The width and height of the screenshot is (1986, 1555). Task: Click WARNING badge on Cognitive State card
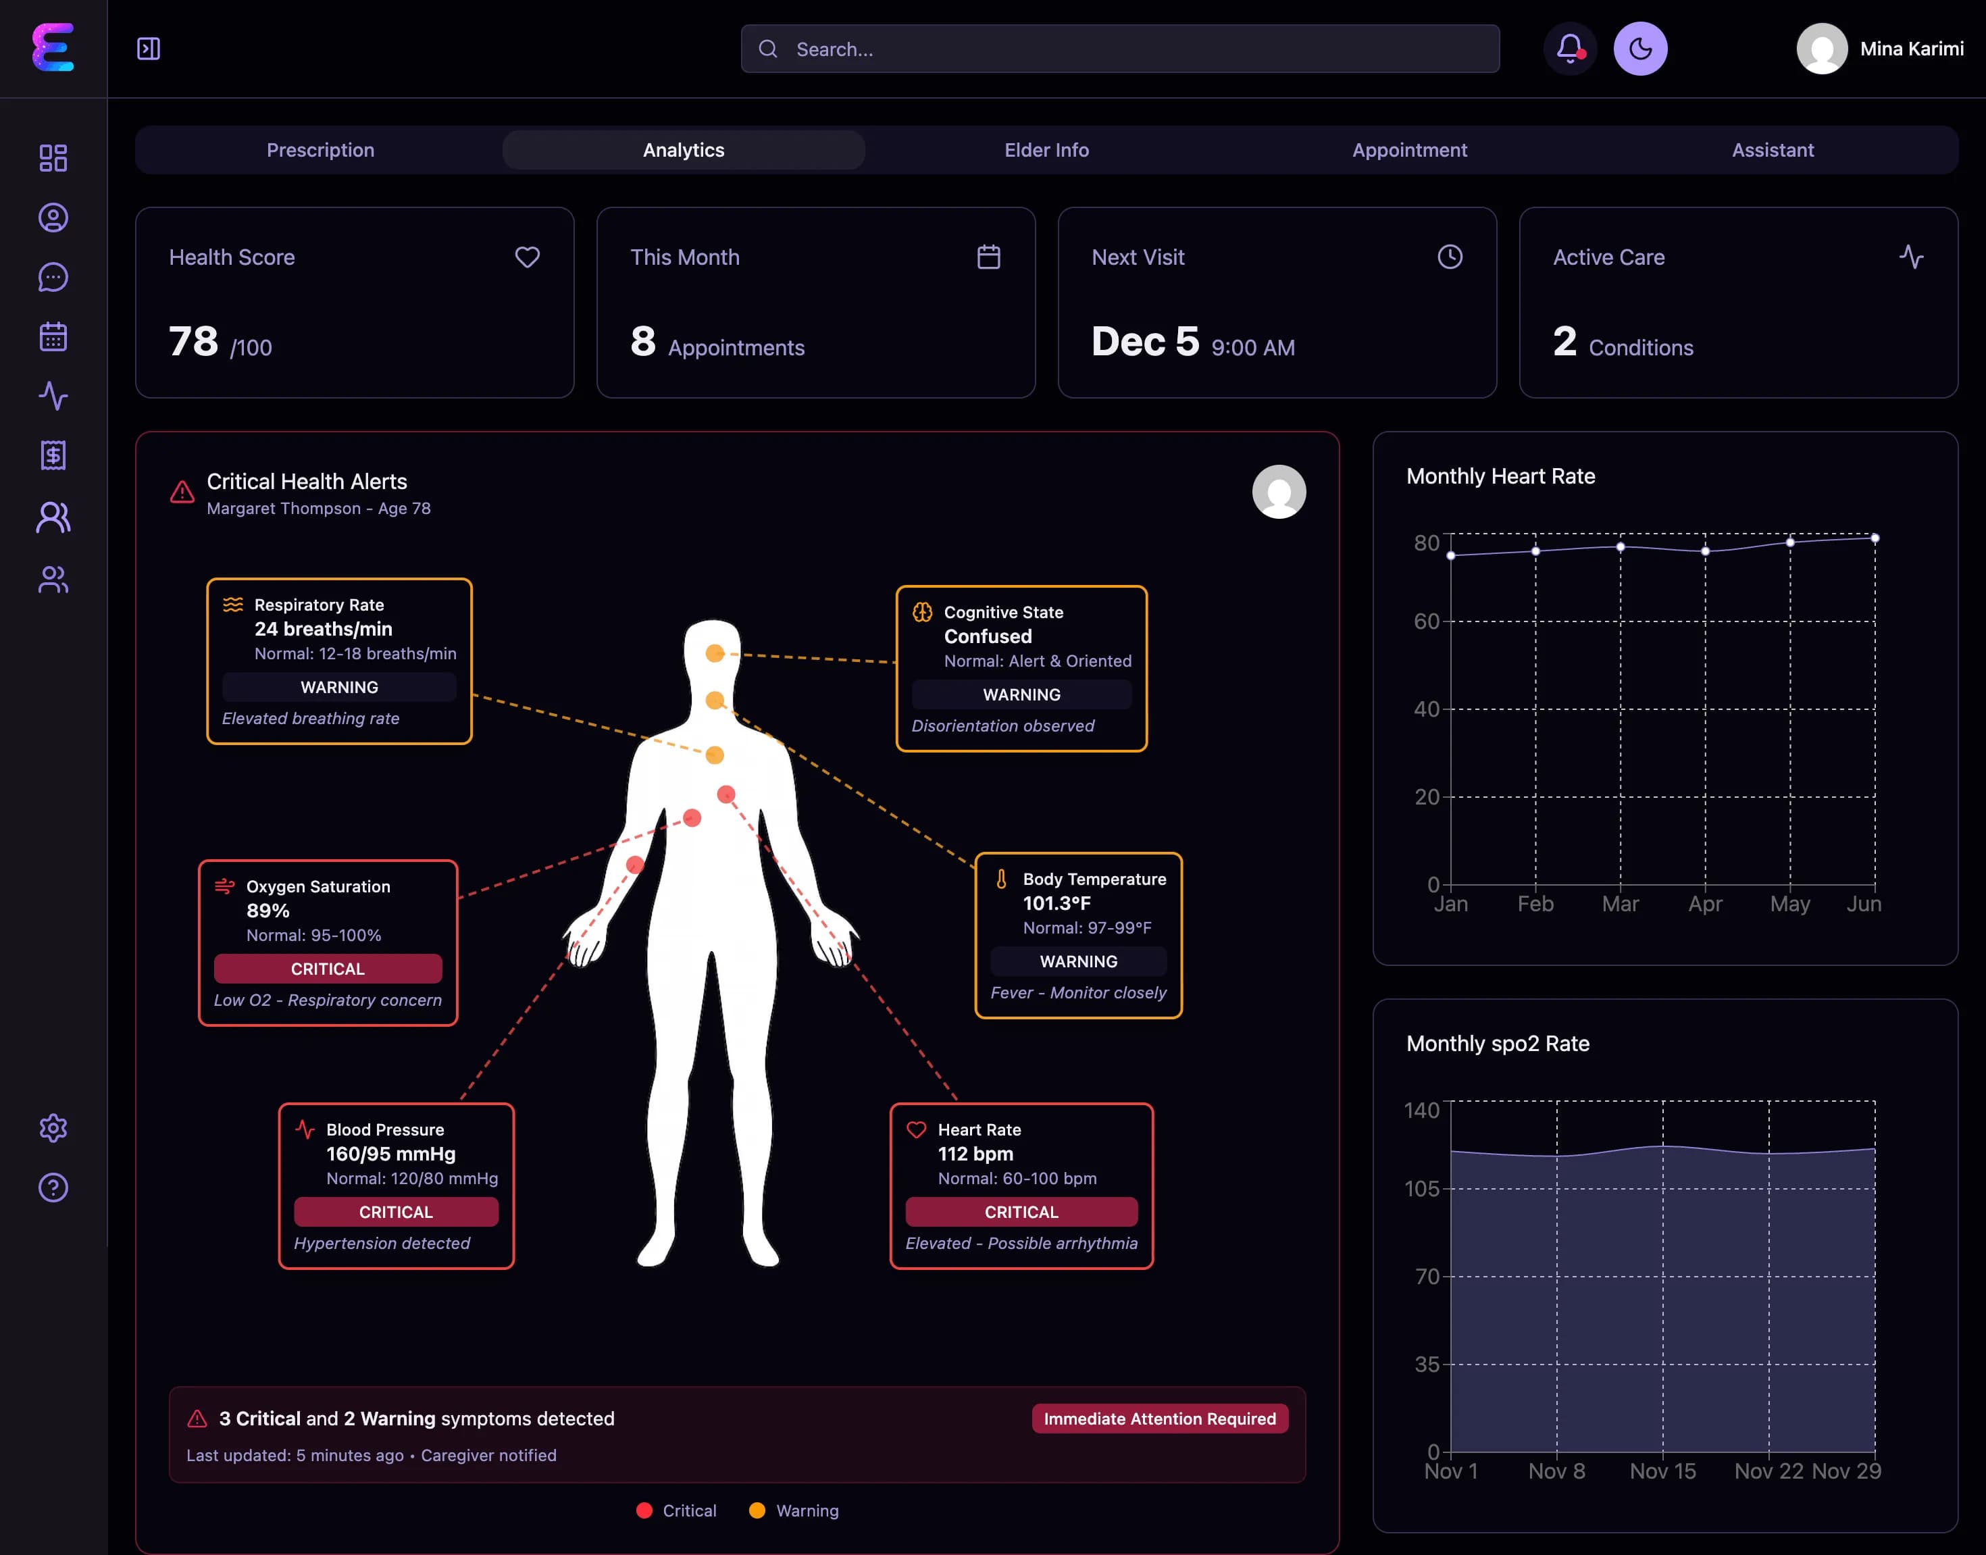click(1021, 694)
